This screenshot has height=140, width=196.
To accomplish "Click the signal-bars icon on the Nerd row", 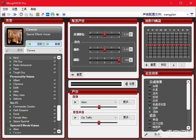I will click(x=55, y=58).
